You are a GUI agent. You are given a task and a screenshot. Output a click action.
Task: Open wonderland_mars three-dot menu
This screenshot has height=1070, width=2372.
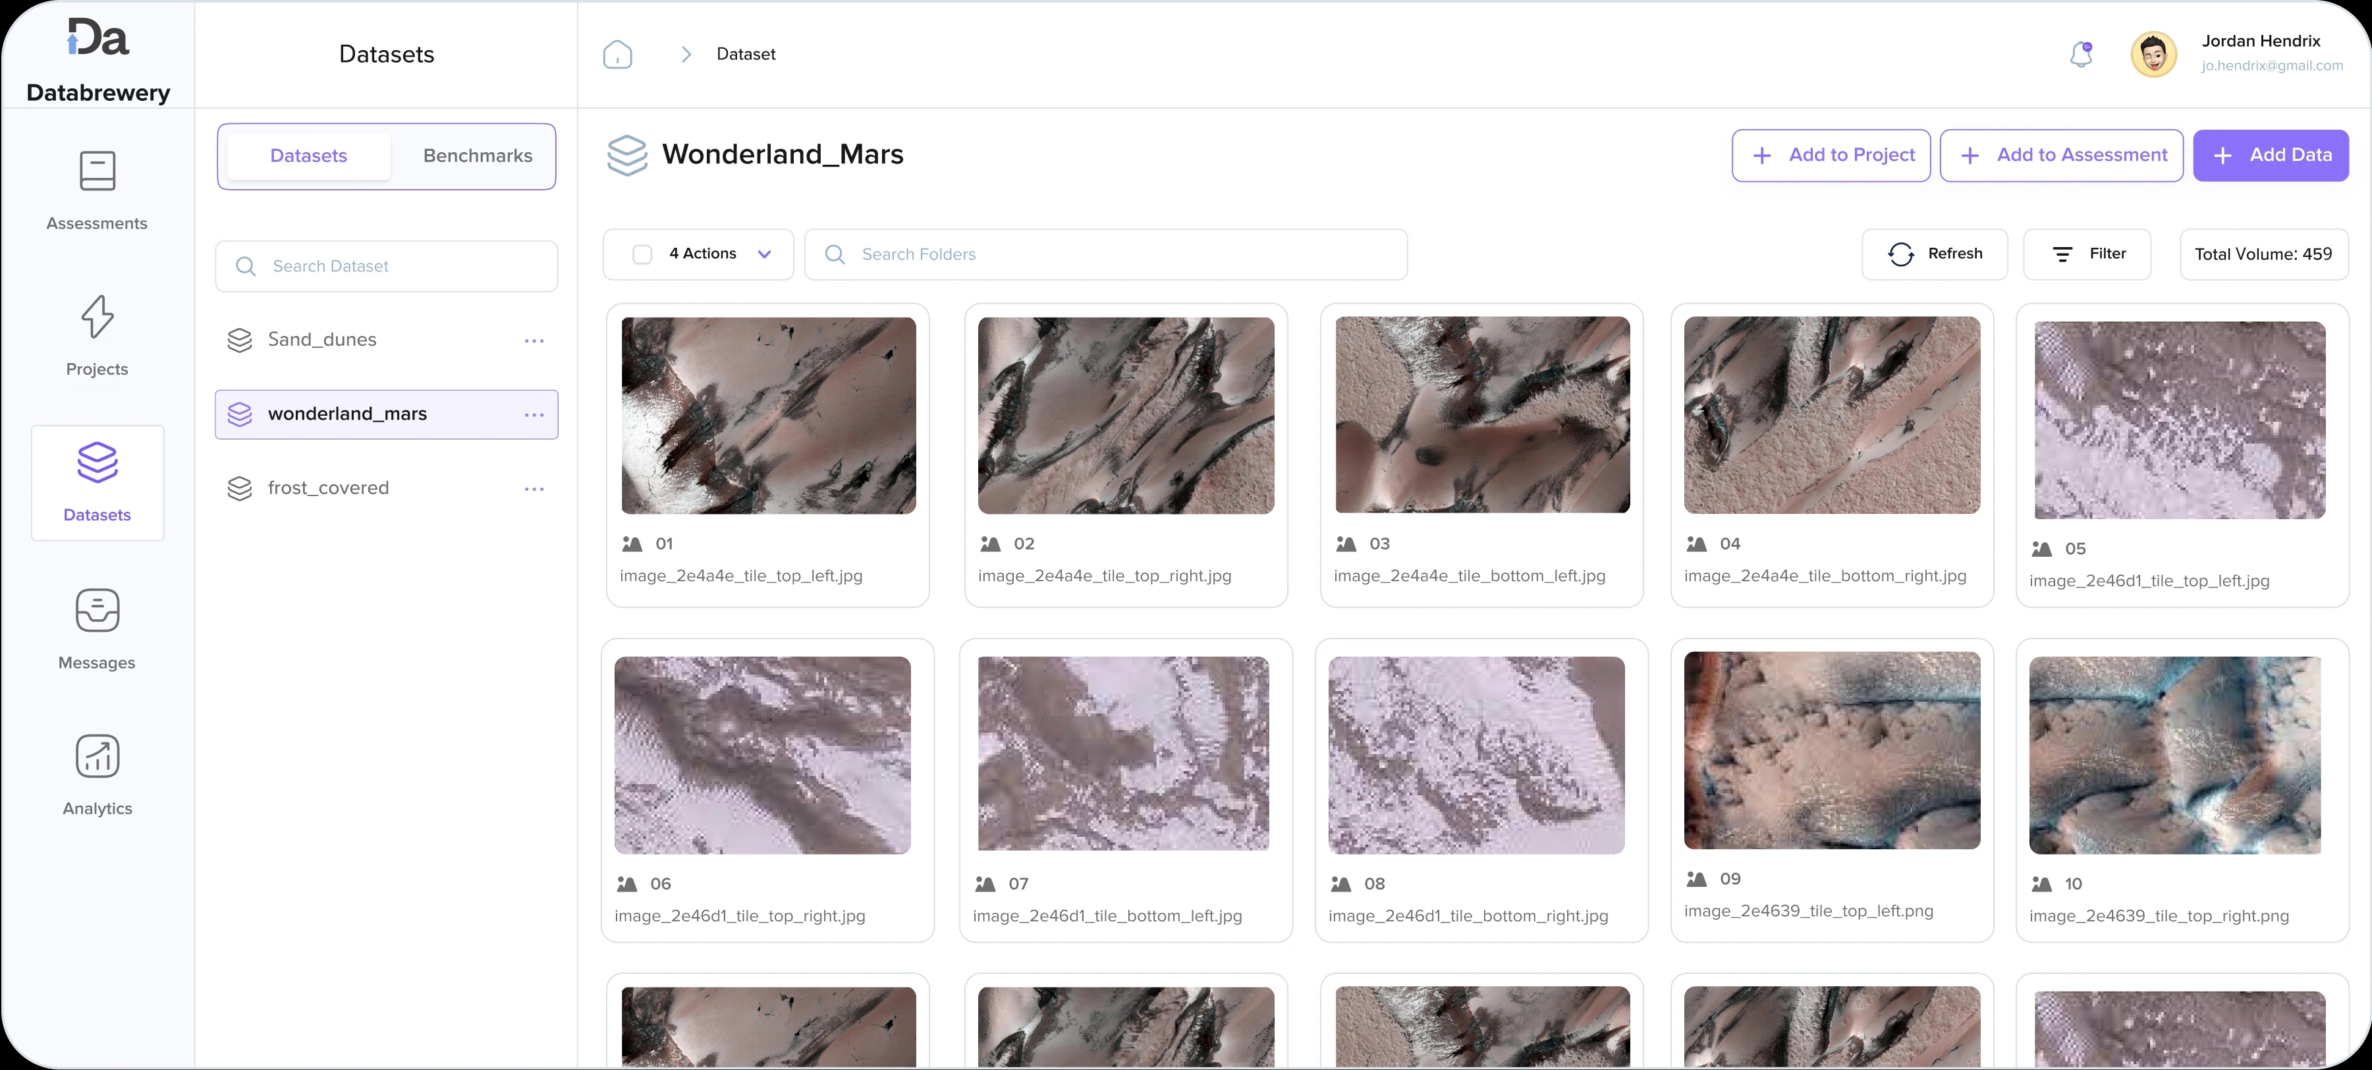(x=534, y=415)
